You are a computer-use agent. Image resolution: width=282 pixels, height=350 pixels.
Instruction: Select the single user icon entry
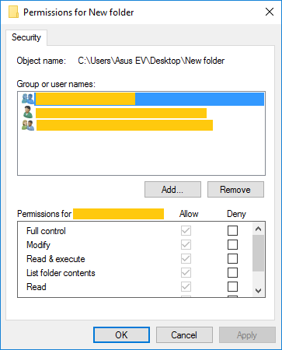(x=28, y=112)
